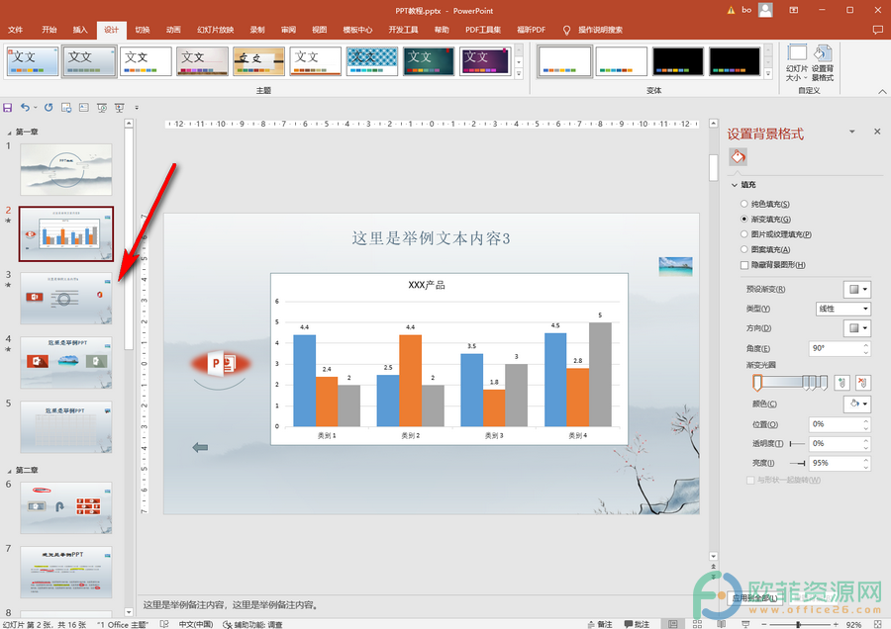Start Slide Show from status bar
Screen dimensions: 891x629
(x=744, y=624)
